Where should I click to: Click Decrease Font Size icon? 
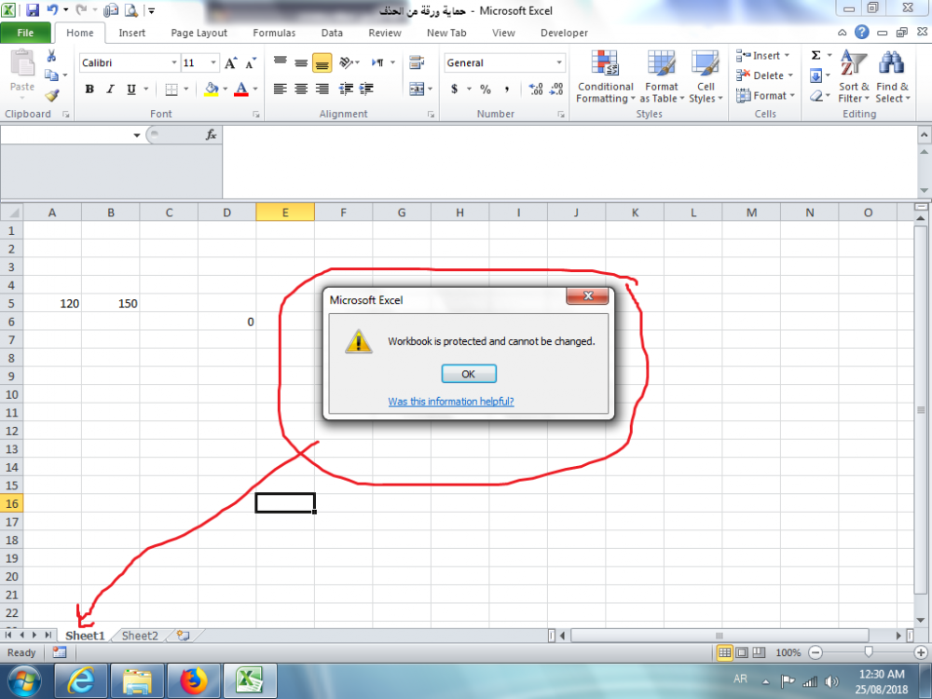pyautogui.click(x=251, y=62)
